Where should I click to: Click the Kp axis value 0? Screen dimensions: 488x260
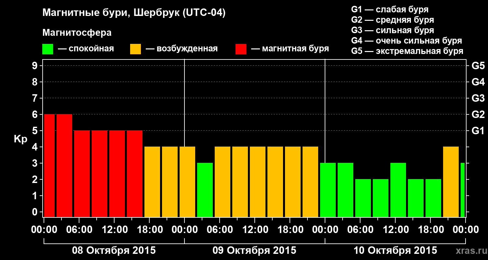click(35, 212)
